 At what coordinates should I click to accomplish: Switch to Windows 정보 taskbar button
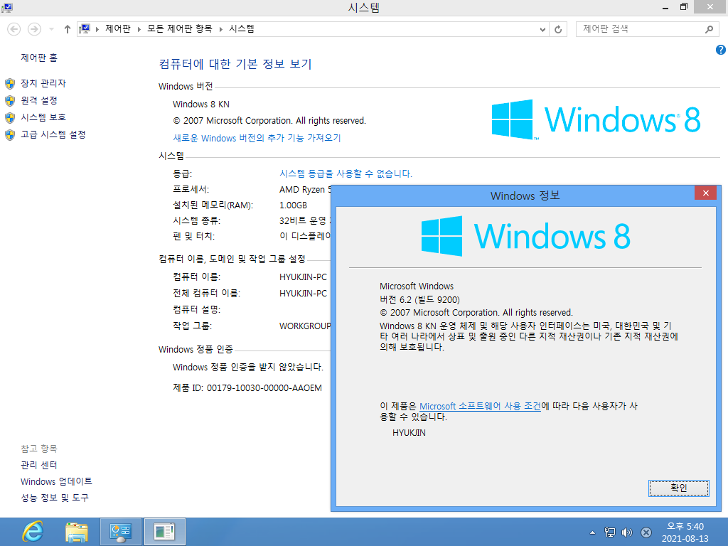pyautogui.click(x=165, y=532)
